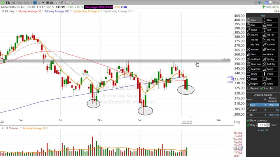280x157 pixels.
Task: Click the 5.0 % value field
Action: [x=262, y=125]
